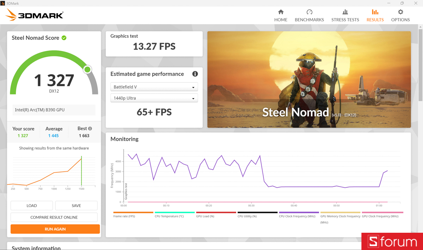The width and height of the screenshot is (423, 250).
Task: Go to HOME label in navigation
Action: (281, 20)
